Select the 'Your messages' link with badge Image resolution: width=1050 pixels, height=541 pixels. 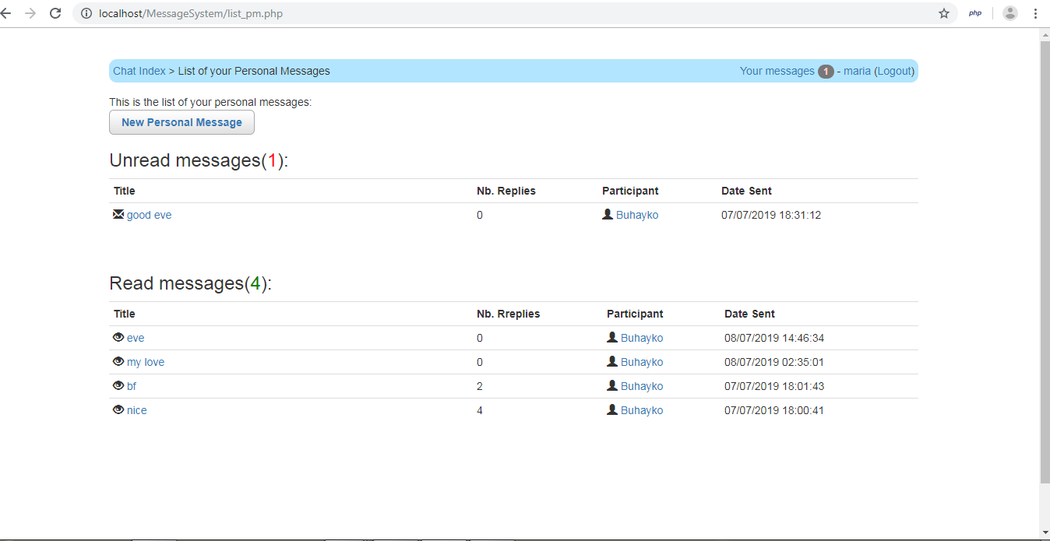coord(776,70)
